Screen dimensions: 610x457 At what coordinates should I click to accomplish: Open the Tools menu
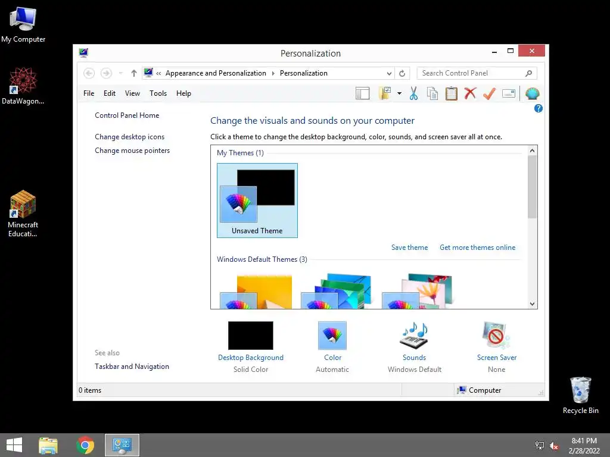click(x=158, y=93)
